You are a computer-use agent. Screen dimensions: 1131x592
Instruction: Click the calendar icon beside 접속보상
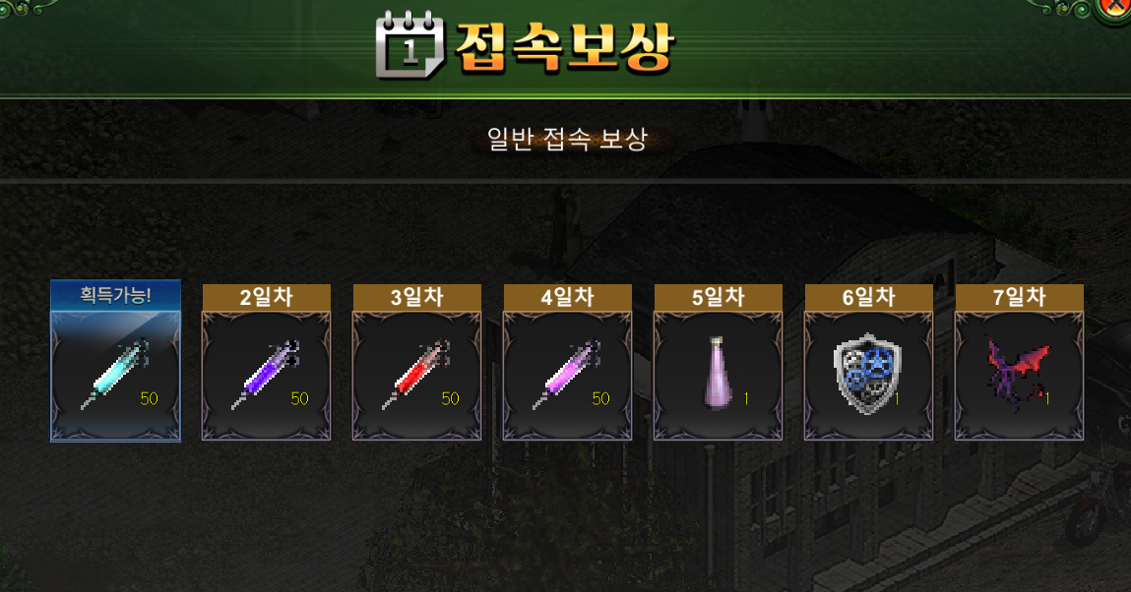(x=409, y=44)
